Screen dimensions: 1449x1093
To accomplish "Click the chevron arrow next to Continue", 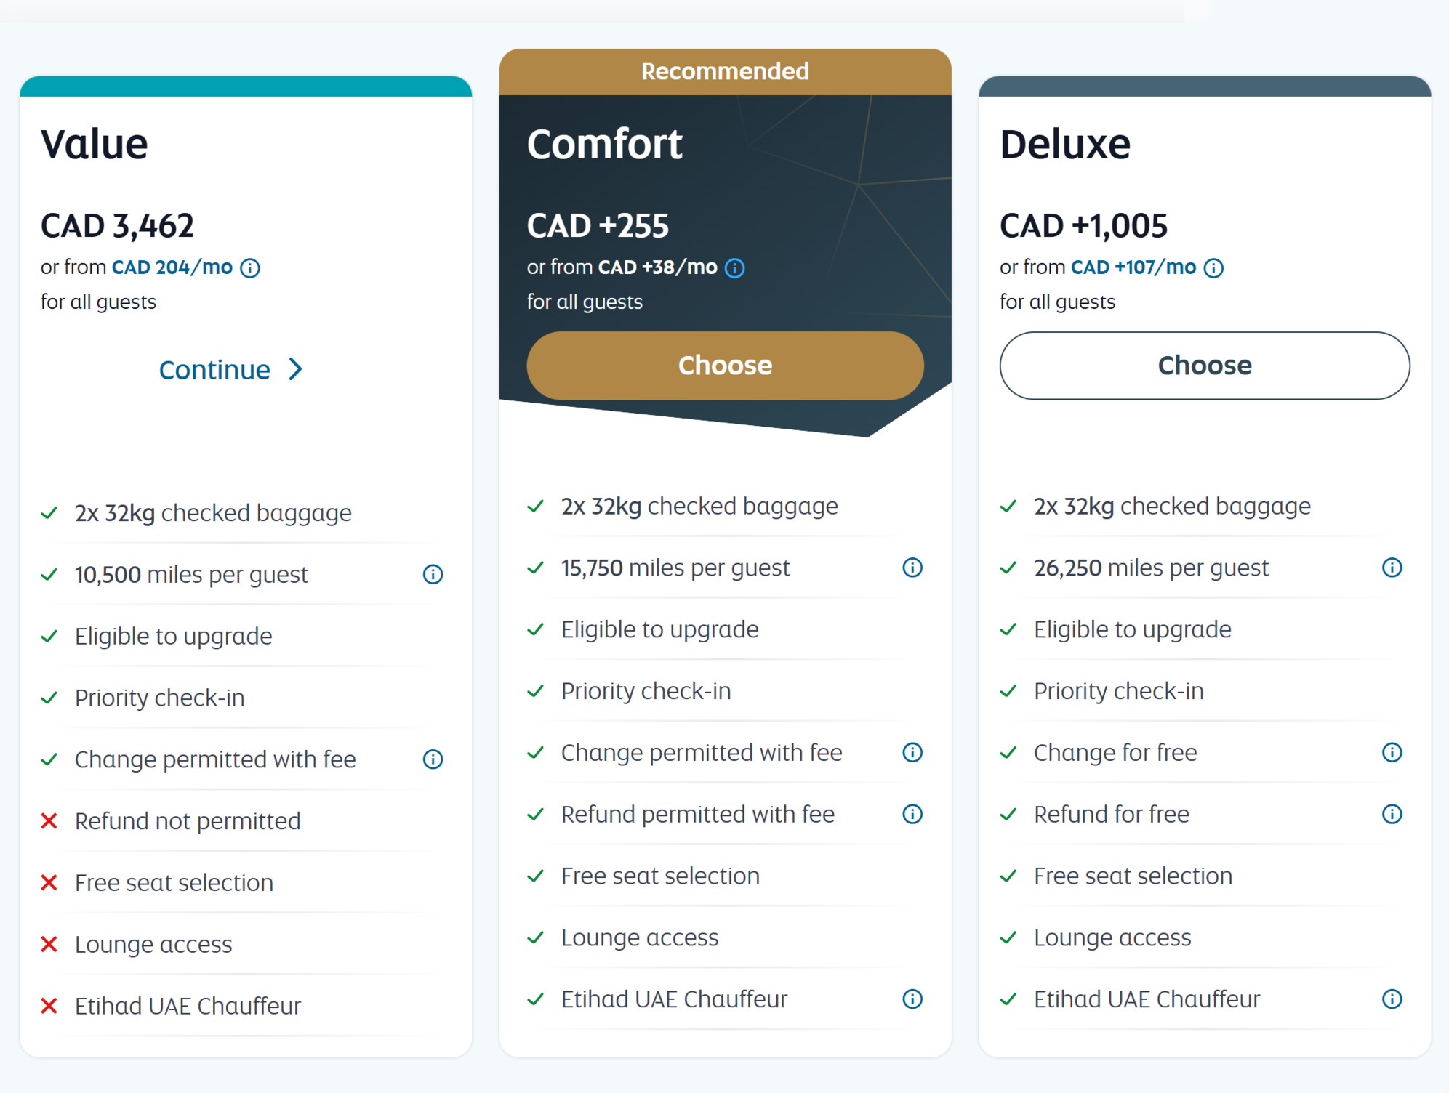I will (295, 369).
